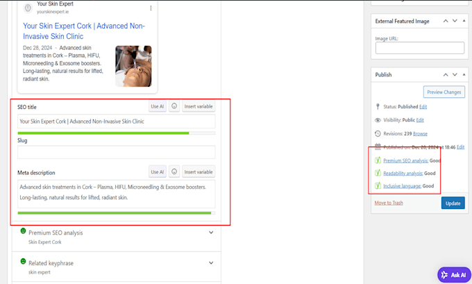Image resolution: width=472 pixels, height=284 pixels.
Task: Click the Move to Trash link
Action: (x=389, y=203)
